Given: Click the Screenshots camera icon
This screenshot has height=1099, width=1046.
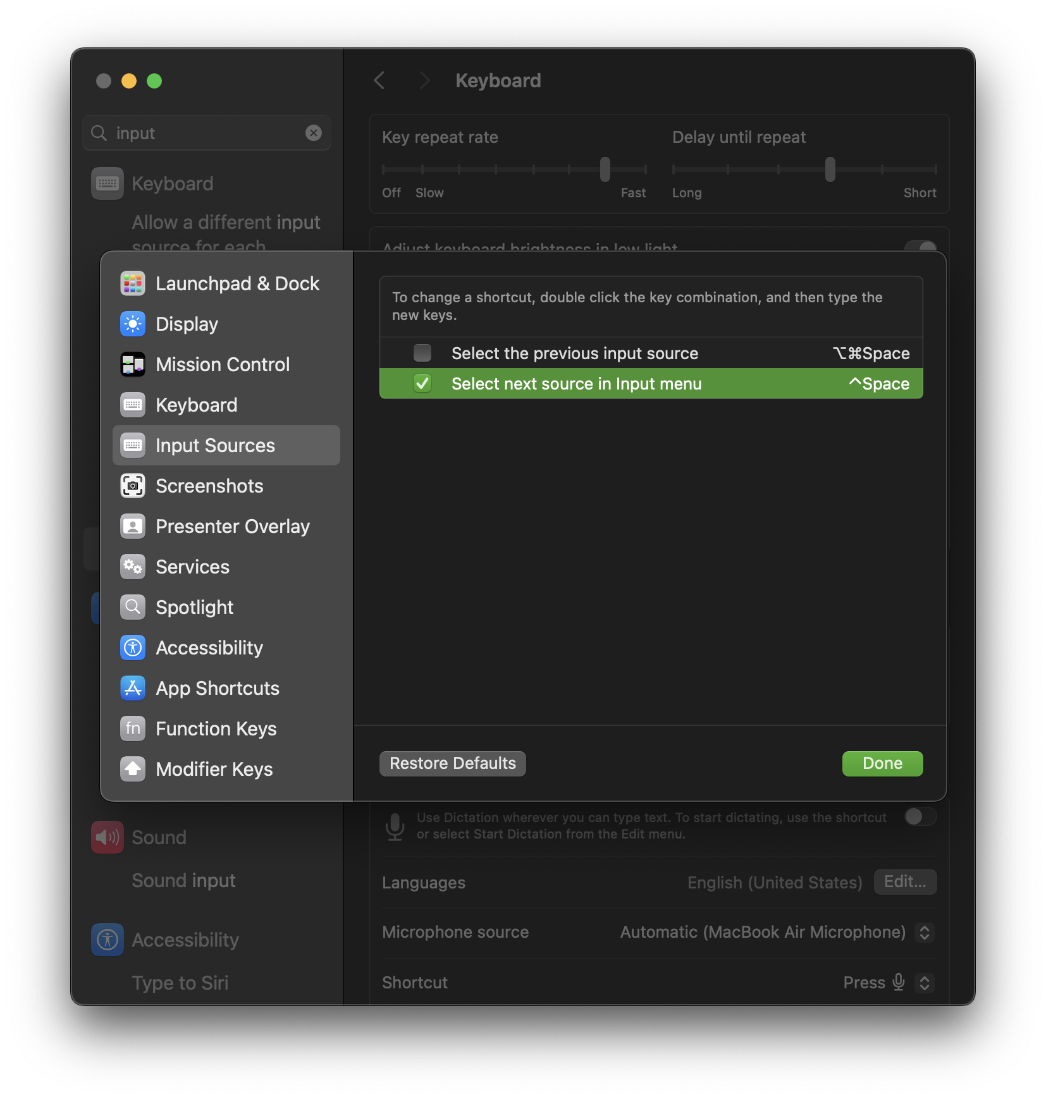Looking at the screenshot, I should (x=133, y=486).
